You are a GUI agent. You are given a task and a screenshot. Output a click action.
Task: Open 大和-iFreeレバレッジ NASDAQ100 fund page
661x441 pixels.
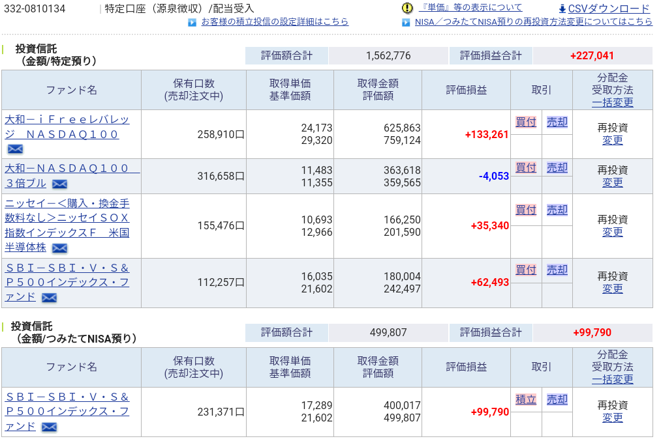click(67, 126)
